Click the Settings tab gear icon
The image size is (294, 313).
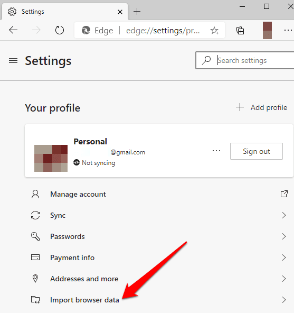click(x=12, y=12)
